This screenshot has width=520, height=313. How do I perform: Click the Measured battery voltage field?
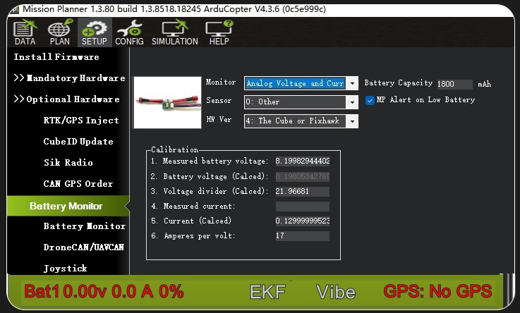[x=302, y=161]
